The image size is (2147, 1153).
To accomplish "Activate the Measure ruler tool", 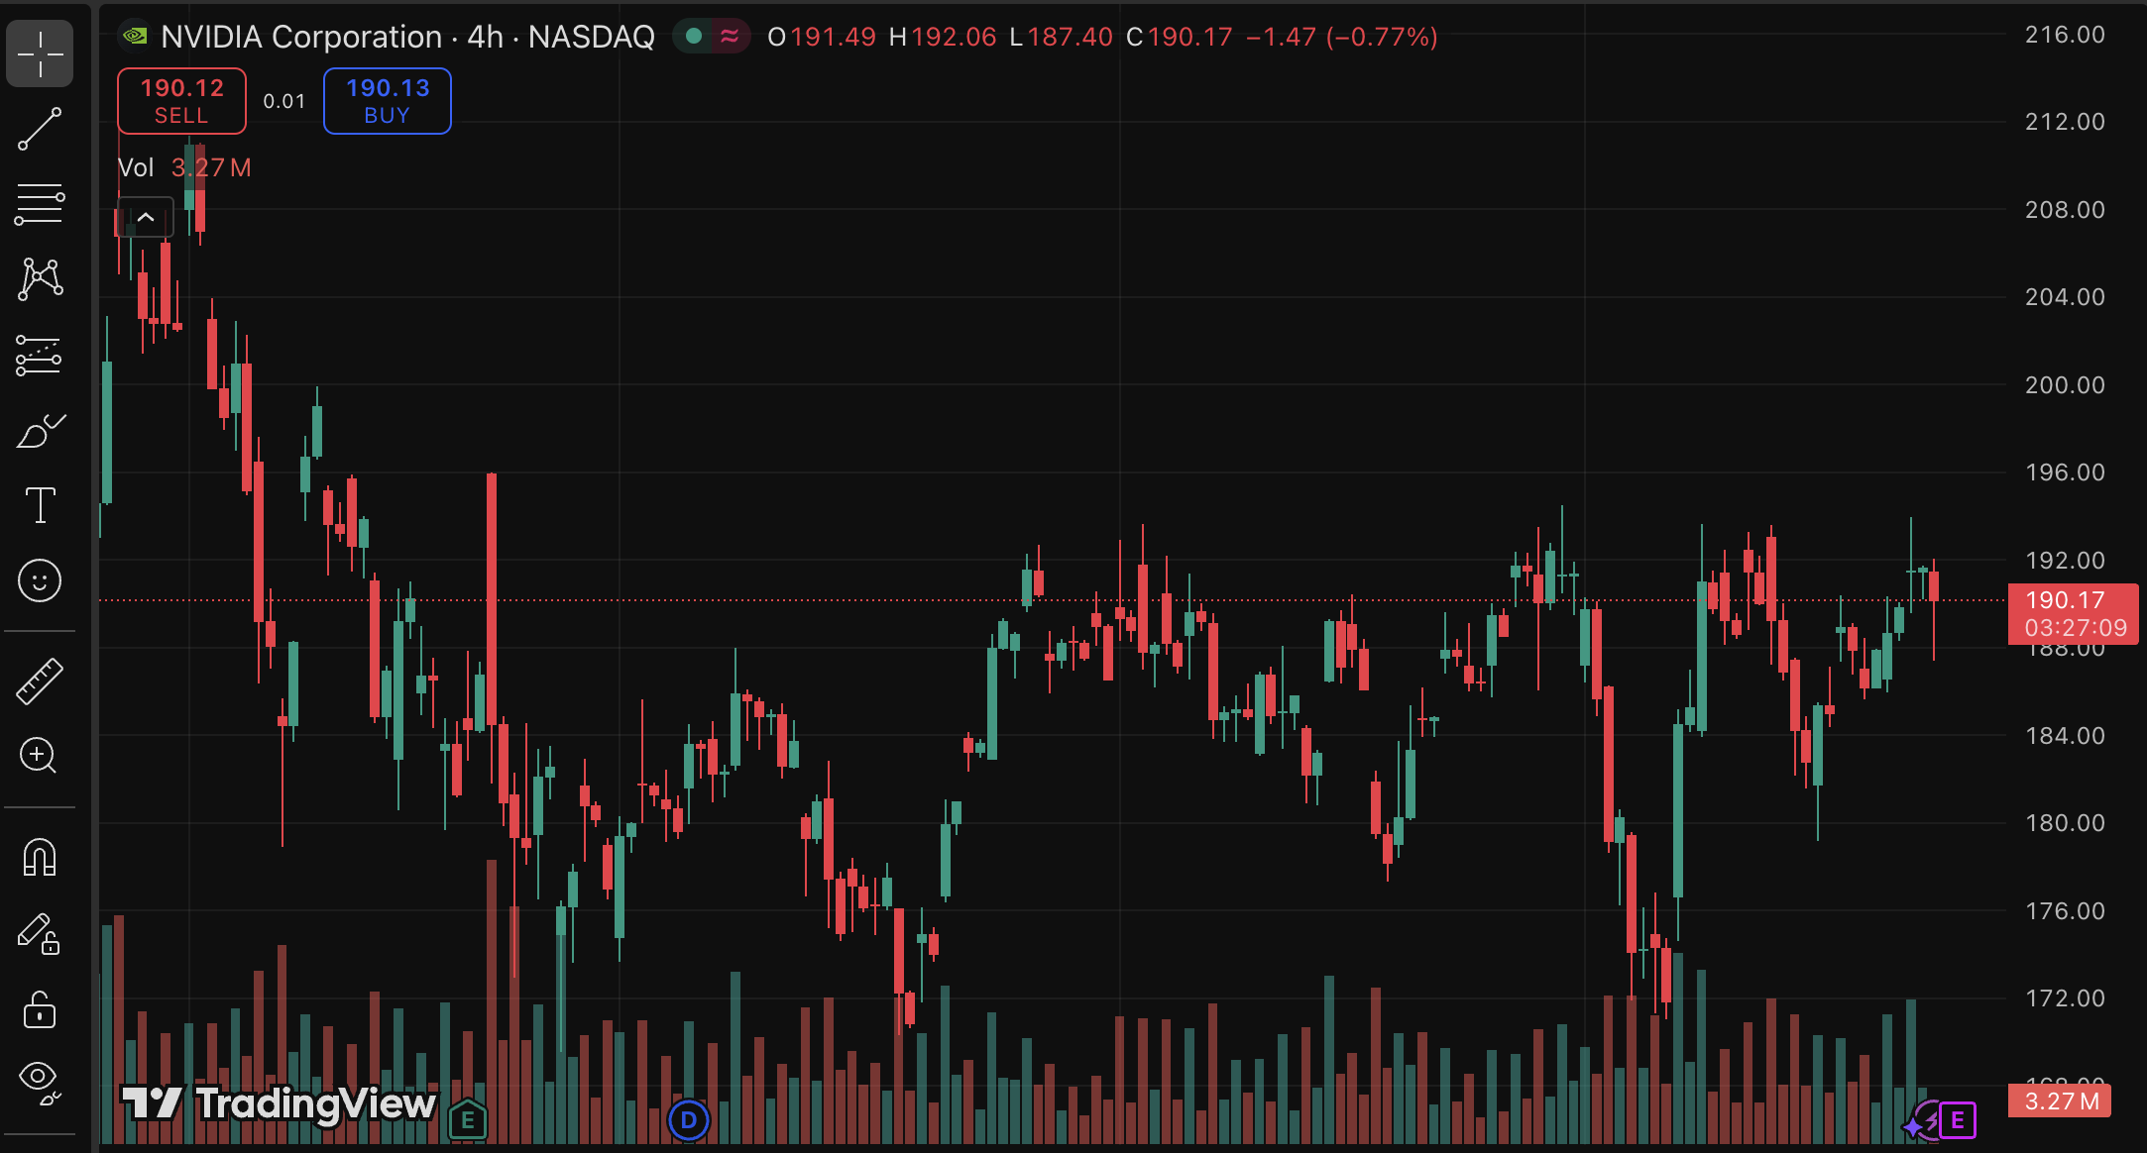I will (40, 681).
